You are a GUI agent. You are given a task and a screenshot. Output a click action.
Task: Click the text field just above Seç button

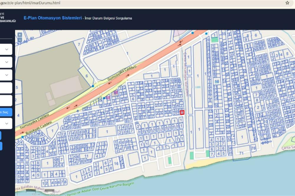[6, 100]
